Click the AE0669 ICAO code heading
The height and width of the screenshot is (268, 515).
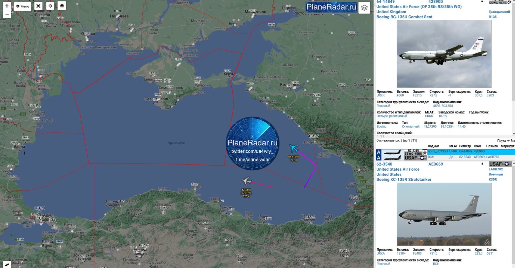coord(436,164)
